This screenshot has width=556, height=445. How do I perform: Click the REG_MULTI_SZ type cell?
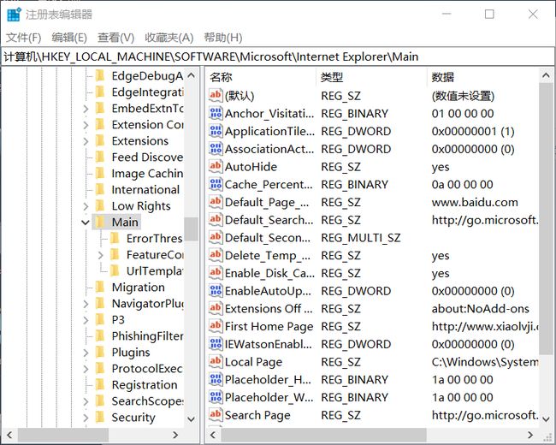tap(361, 238)
